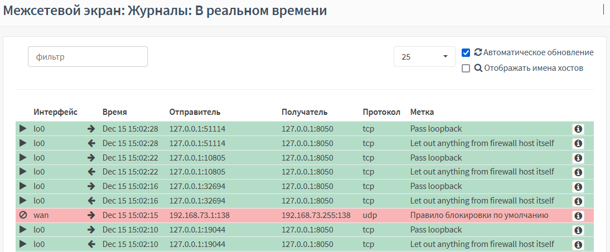Click sender 192.168.73.1:138 cell
This screenshot has height=252, width=610.
click(x=200, y=215)
